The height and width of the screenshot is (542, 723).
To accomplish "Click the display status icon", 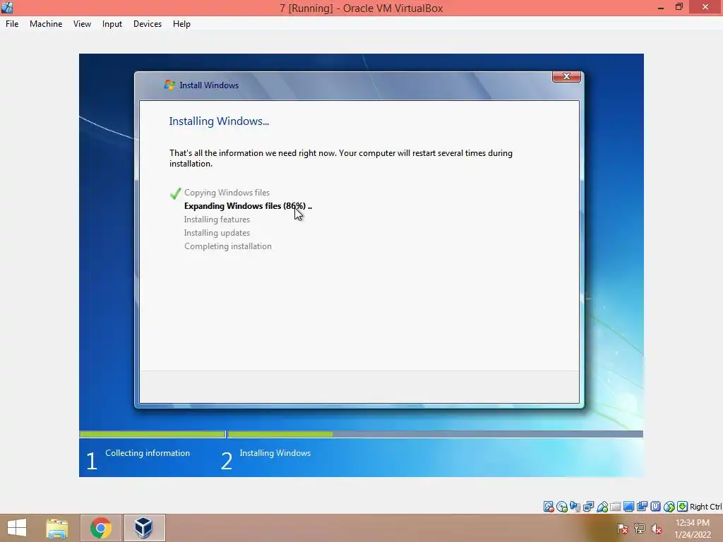I will 628,507.
